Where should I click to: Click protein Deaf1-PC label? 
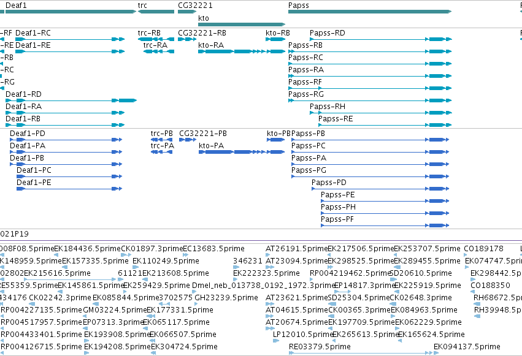34,170
